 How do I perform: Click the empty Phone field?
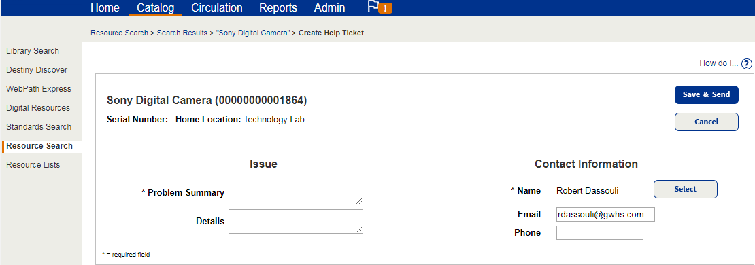599,233
